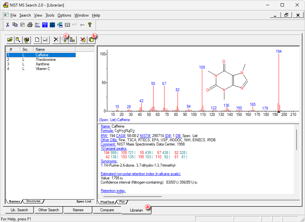Switch to the Plot/Text tab
The width and height of the screenshot is (305, 222).
107,202
